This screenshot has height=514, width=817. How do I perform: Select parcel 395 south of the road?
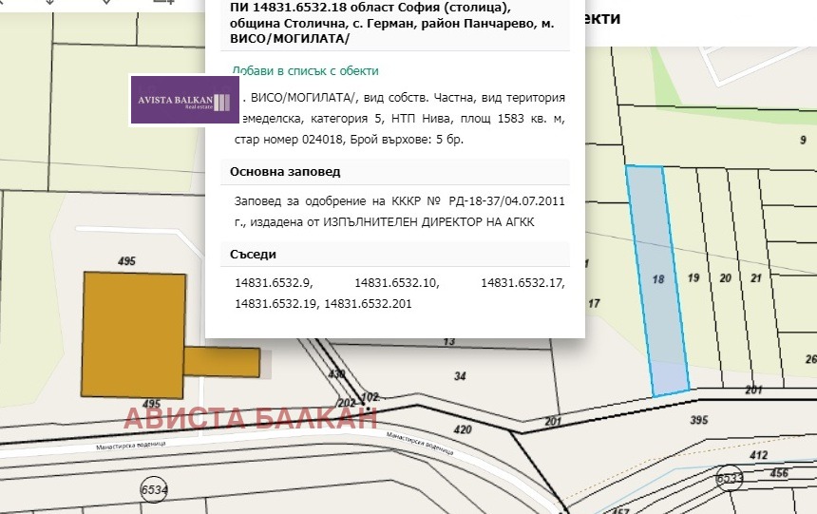click(699, 420)
